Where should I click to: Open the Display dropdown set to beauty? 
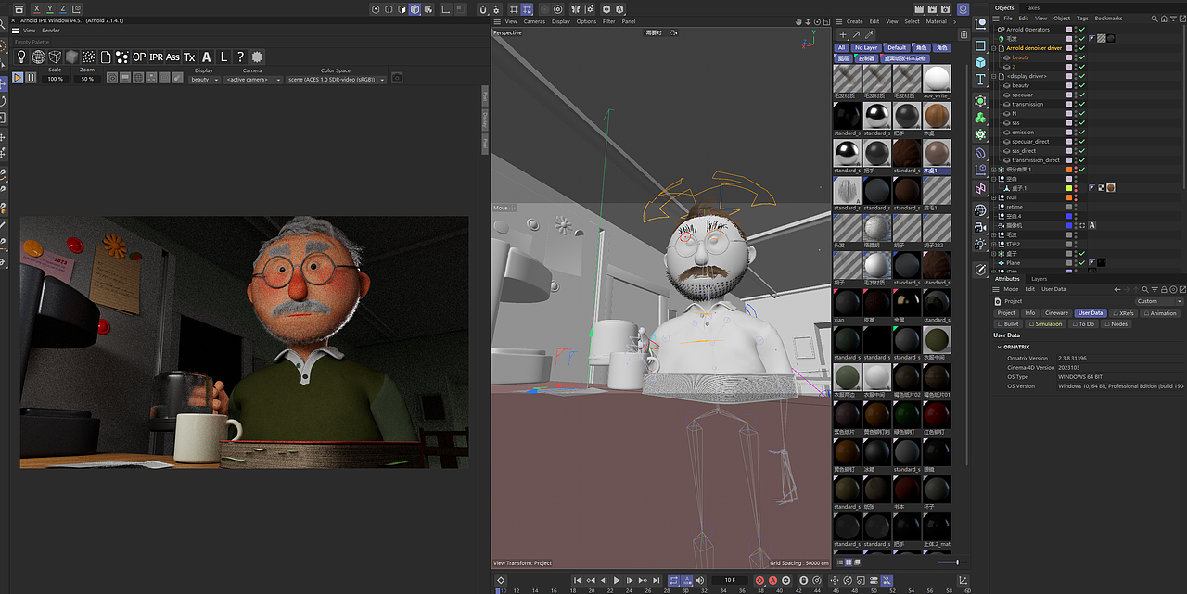coord(204,80)
